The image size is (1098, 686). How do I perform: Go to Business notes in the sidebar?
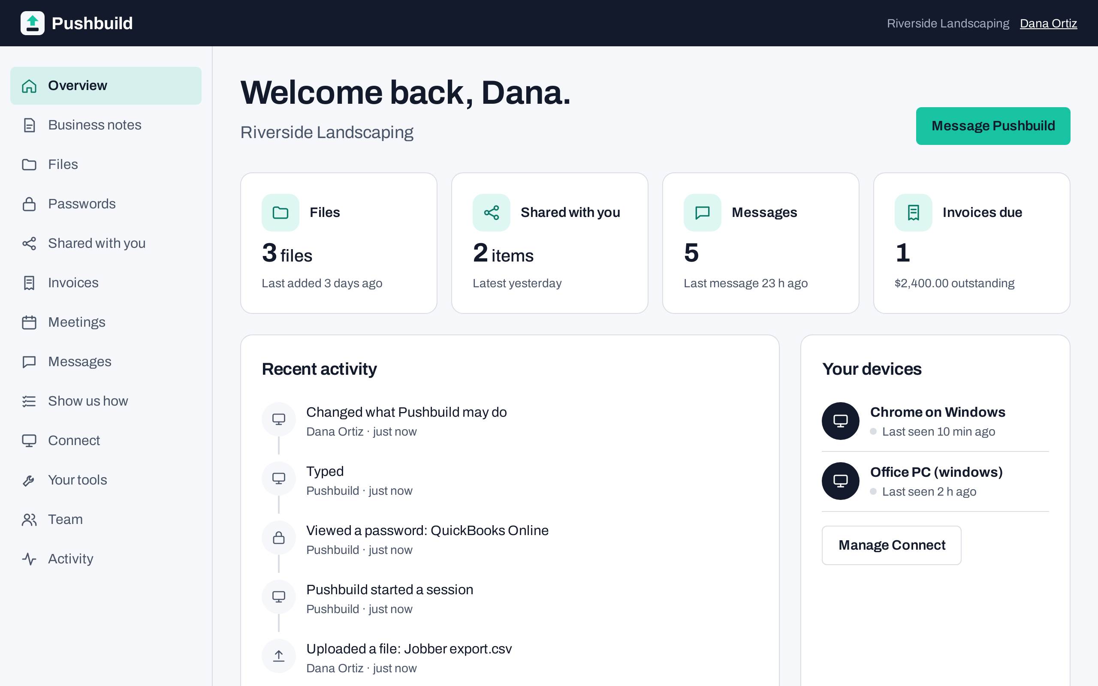106,125
